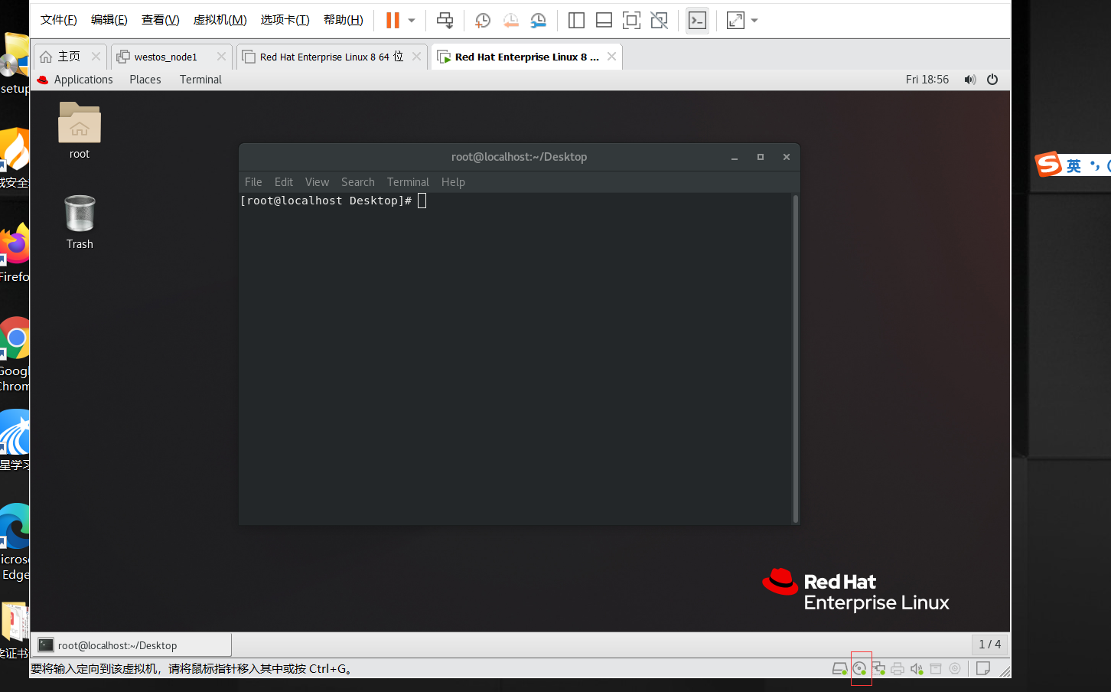This screenshot has height=692, width=1111.
Task: Revert to snapshot using orange arrow clock icon
Action: (x=510, y=21)
